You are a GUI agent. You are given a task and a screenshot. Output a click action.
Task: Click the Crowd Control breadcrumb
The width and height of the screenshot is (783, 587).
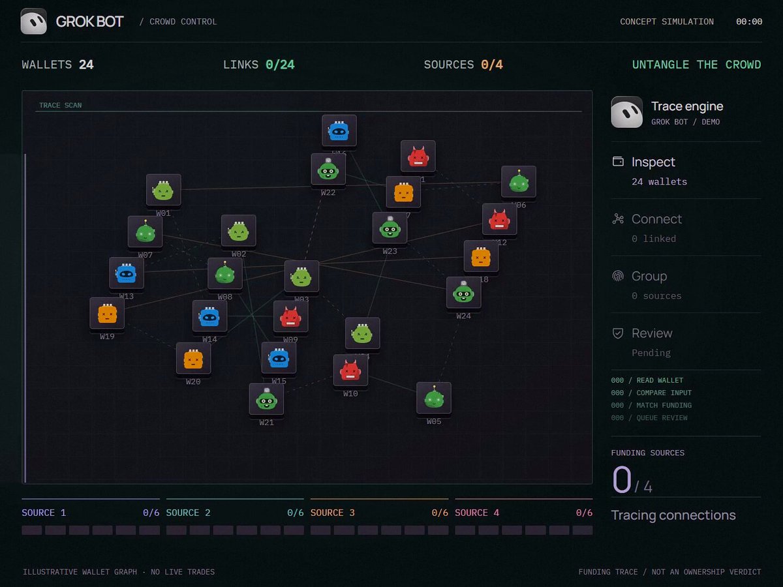tap(178, 22)
